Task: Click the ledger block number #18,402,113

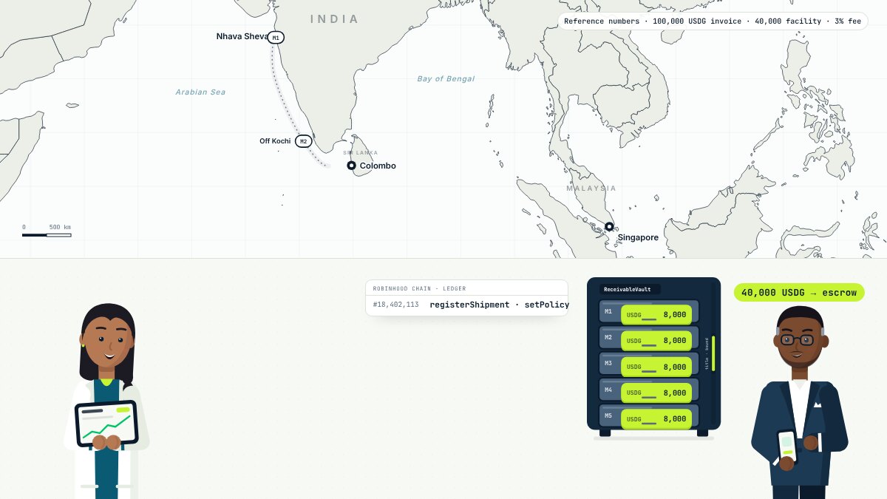Action: 396,305
